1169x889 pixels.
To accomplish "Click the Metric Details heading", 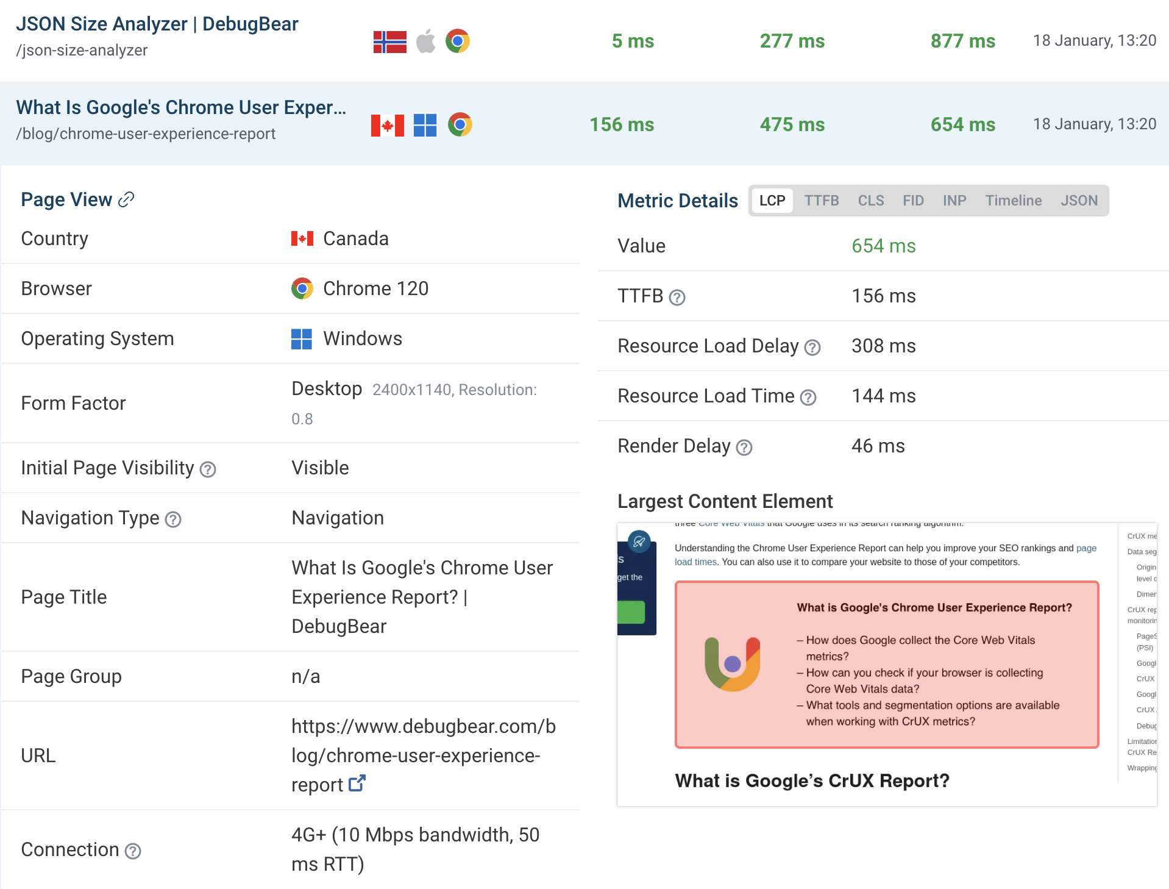I will pos(678,201).
